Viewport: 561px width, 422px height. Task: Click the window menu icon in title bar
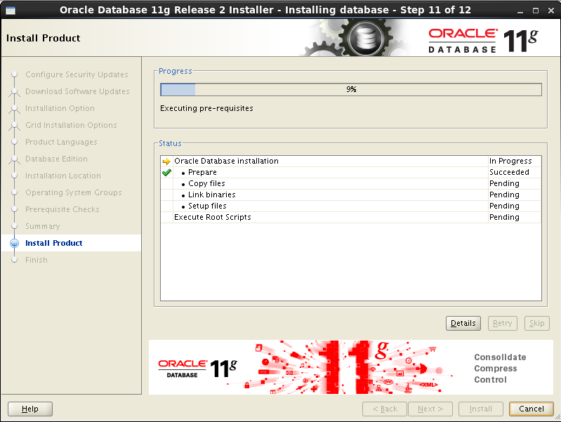click(x=11, y=10)
